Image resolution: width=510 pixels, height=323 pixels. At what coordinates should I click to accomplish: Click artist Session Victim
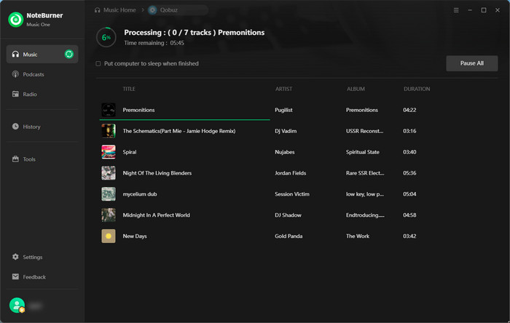point(292,194)
